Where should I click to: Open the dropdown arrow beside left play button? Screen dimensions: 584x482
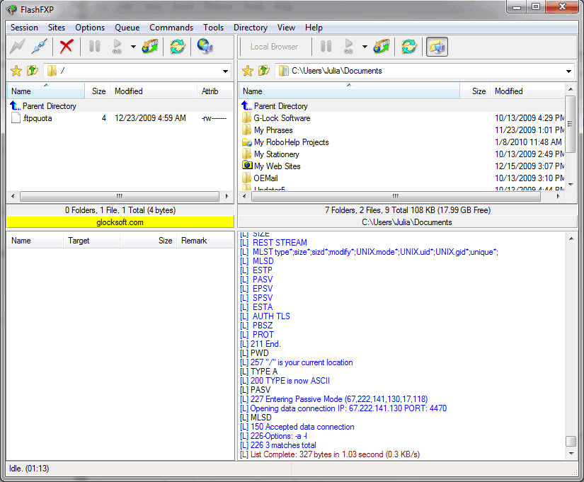click(x=133, y=47)
